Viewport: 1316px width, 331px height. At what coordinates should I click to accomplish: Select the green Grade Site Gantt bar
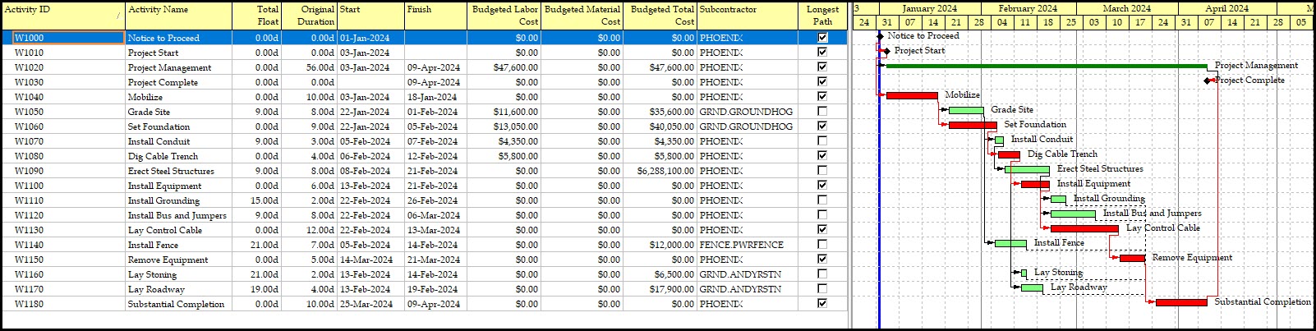point(966,110)
